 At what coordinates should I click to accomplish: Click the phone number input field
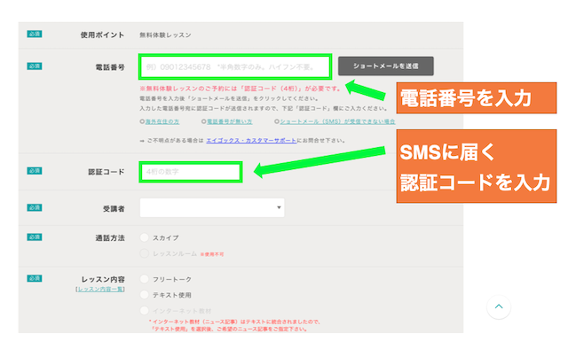[x=235, y=66]
